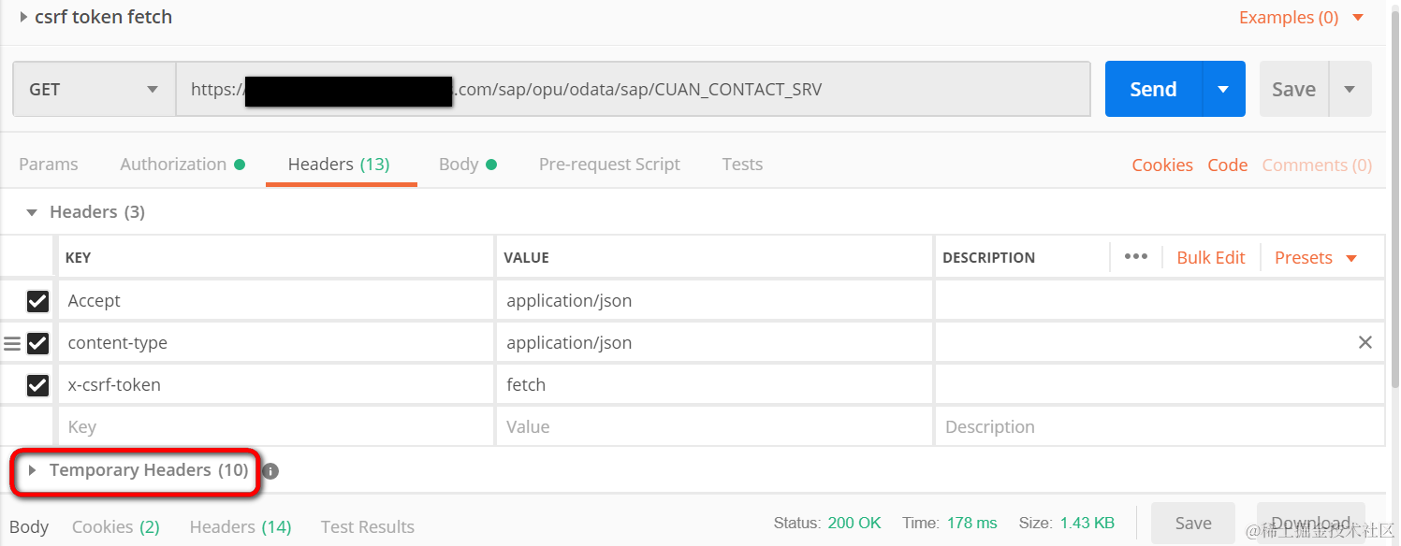The width and height of the screenshot is (1401, 546).
Task: Open the GET method dropdown
Action: (x=94, y=89)
